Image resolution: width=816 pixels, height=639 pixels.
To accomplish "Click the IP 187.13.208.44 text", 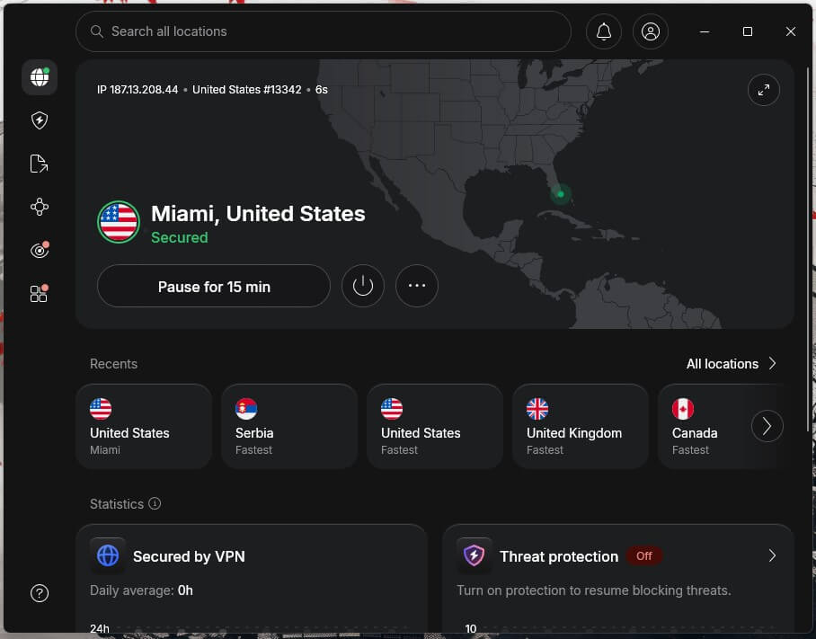I will (x=137, y=90).
